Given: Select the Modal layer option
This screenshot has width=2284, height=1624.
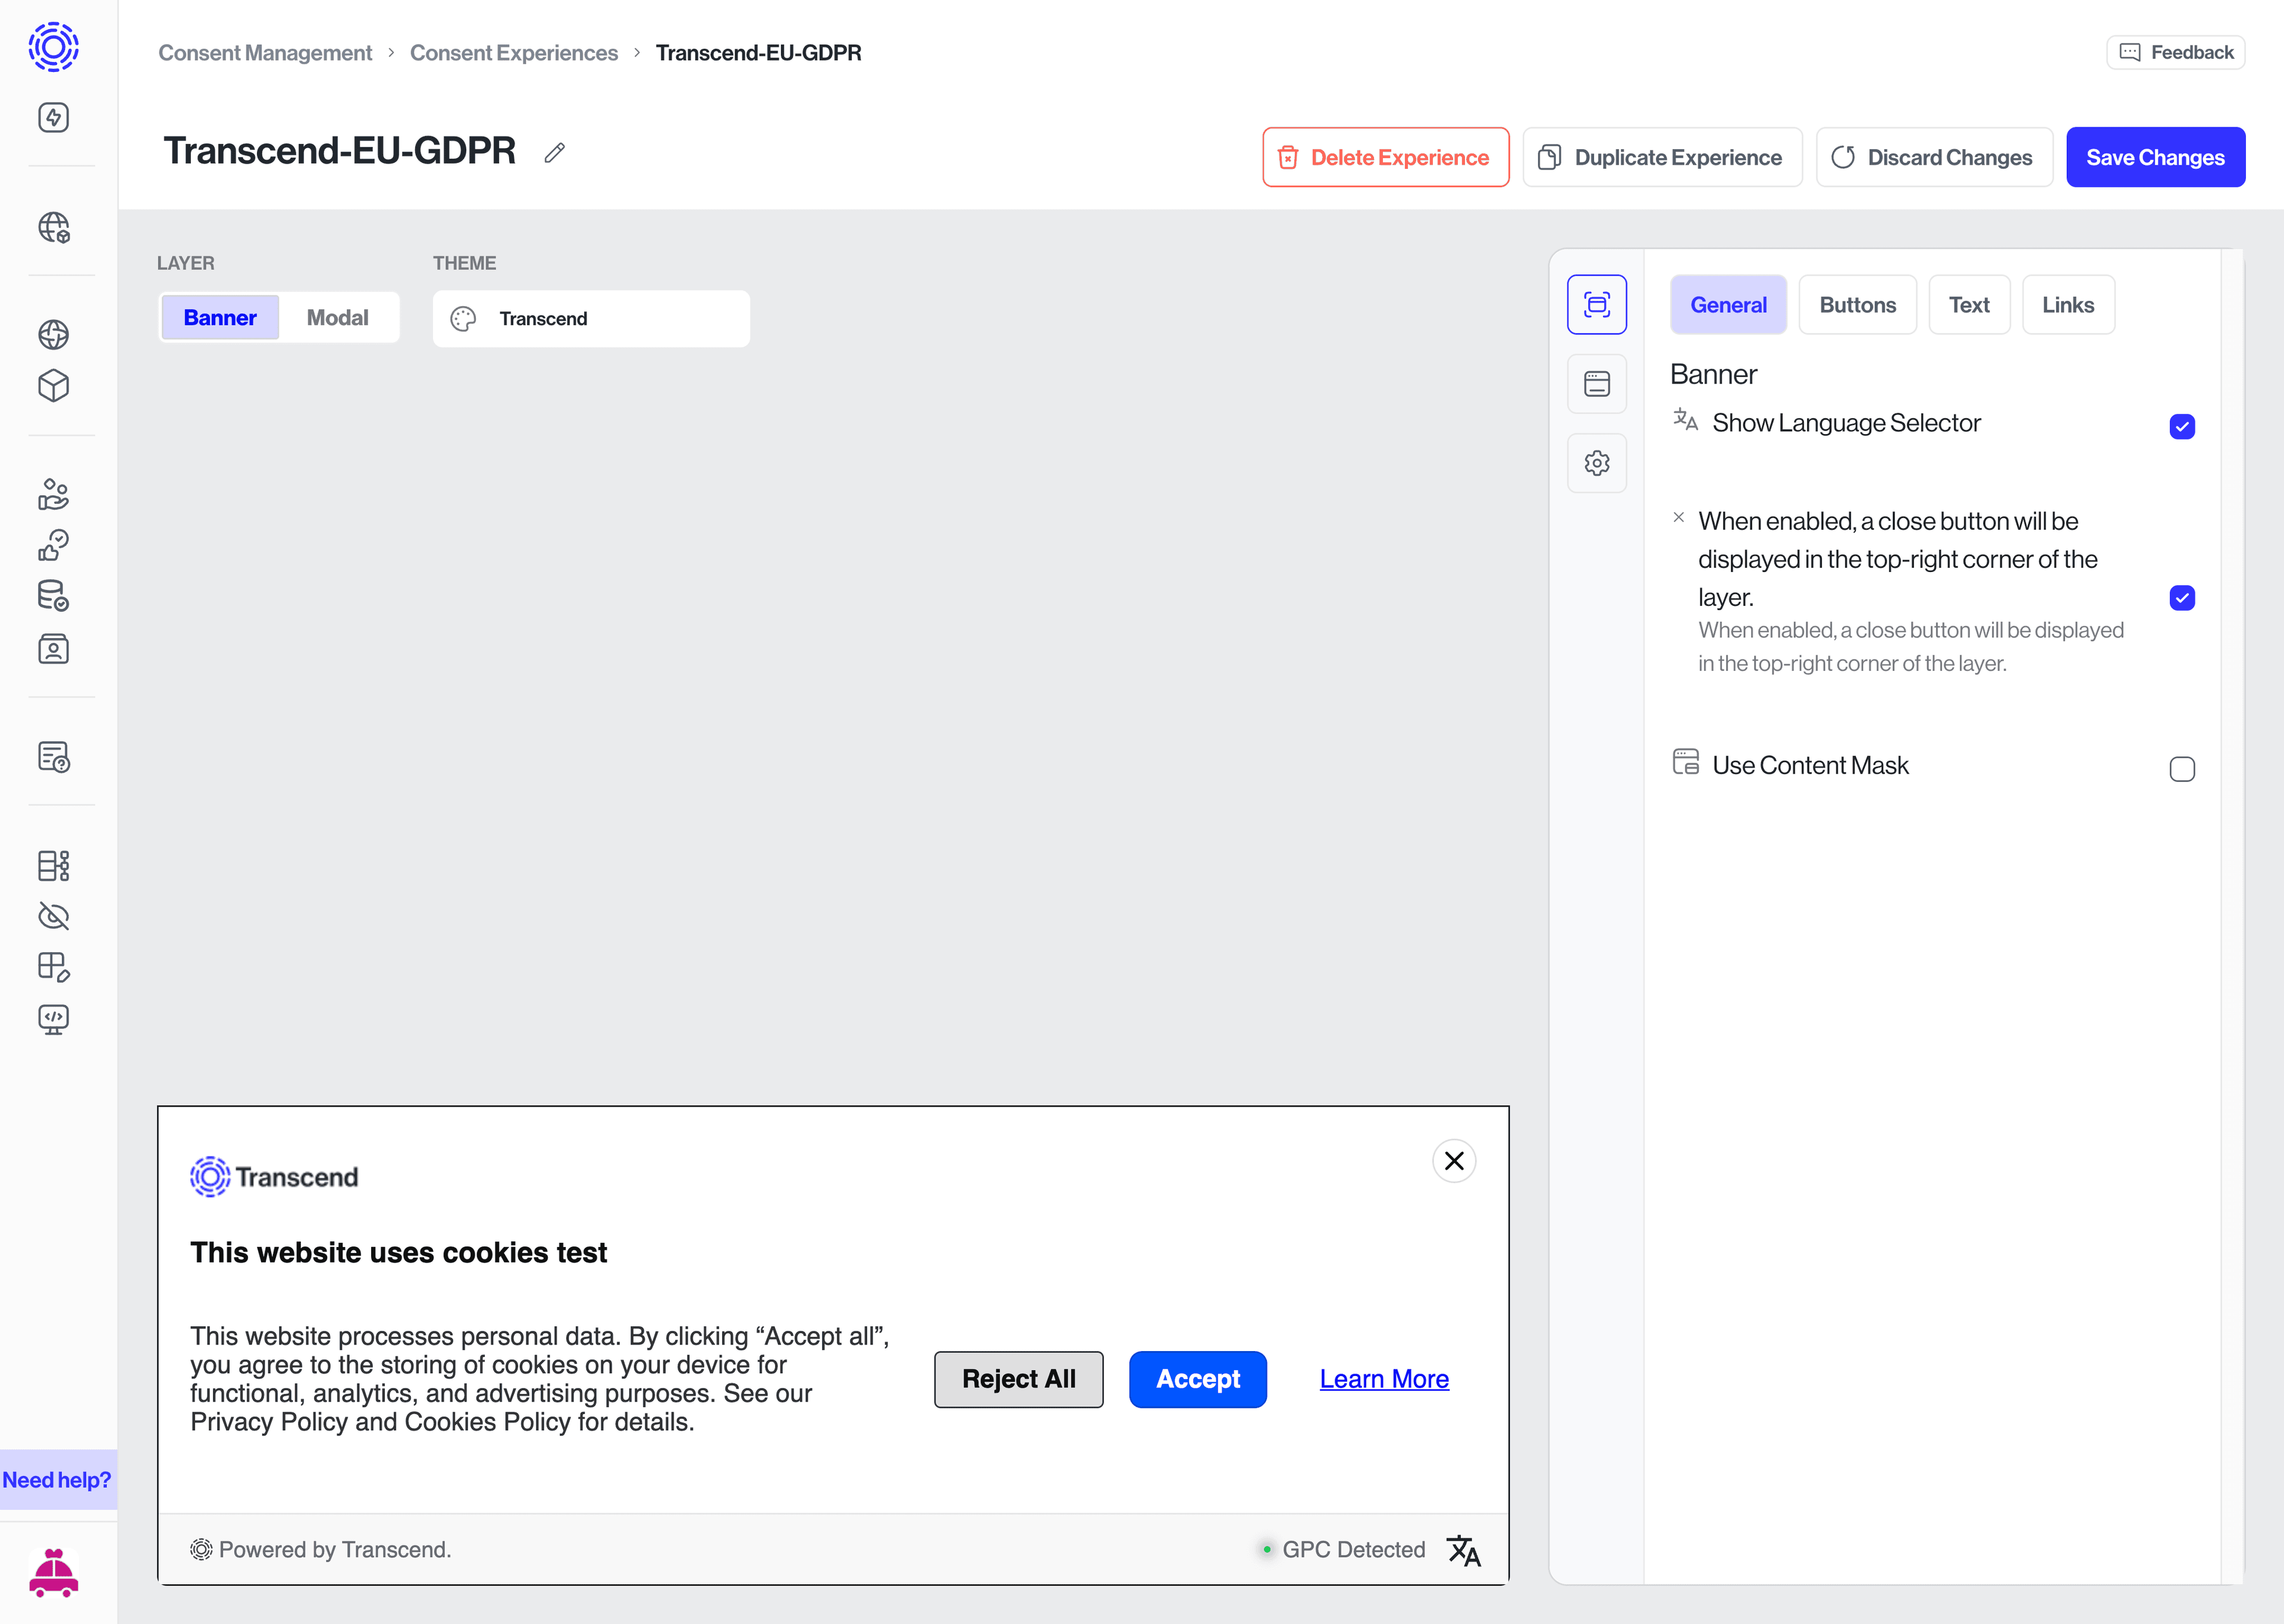Looking at the screenshot, I should coord(338,317).
